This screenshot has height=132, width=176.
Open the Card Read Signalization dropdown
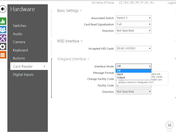[x=133, y=24]
